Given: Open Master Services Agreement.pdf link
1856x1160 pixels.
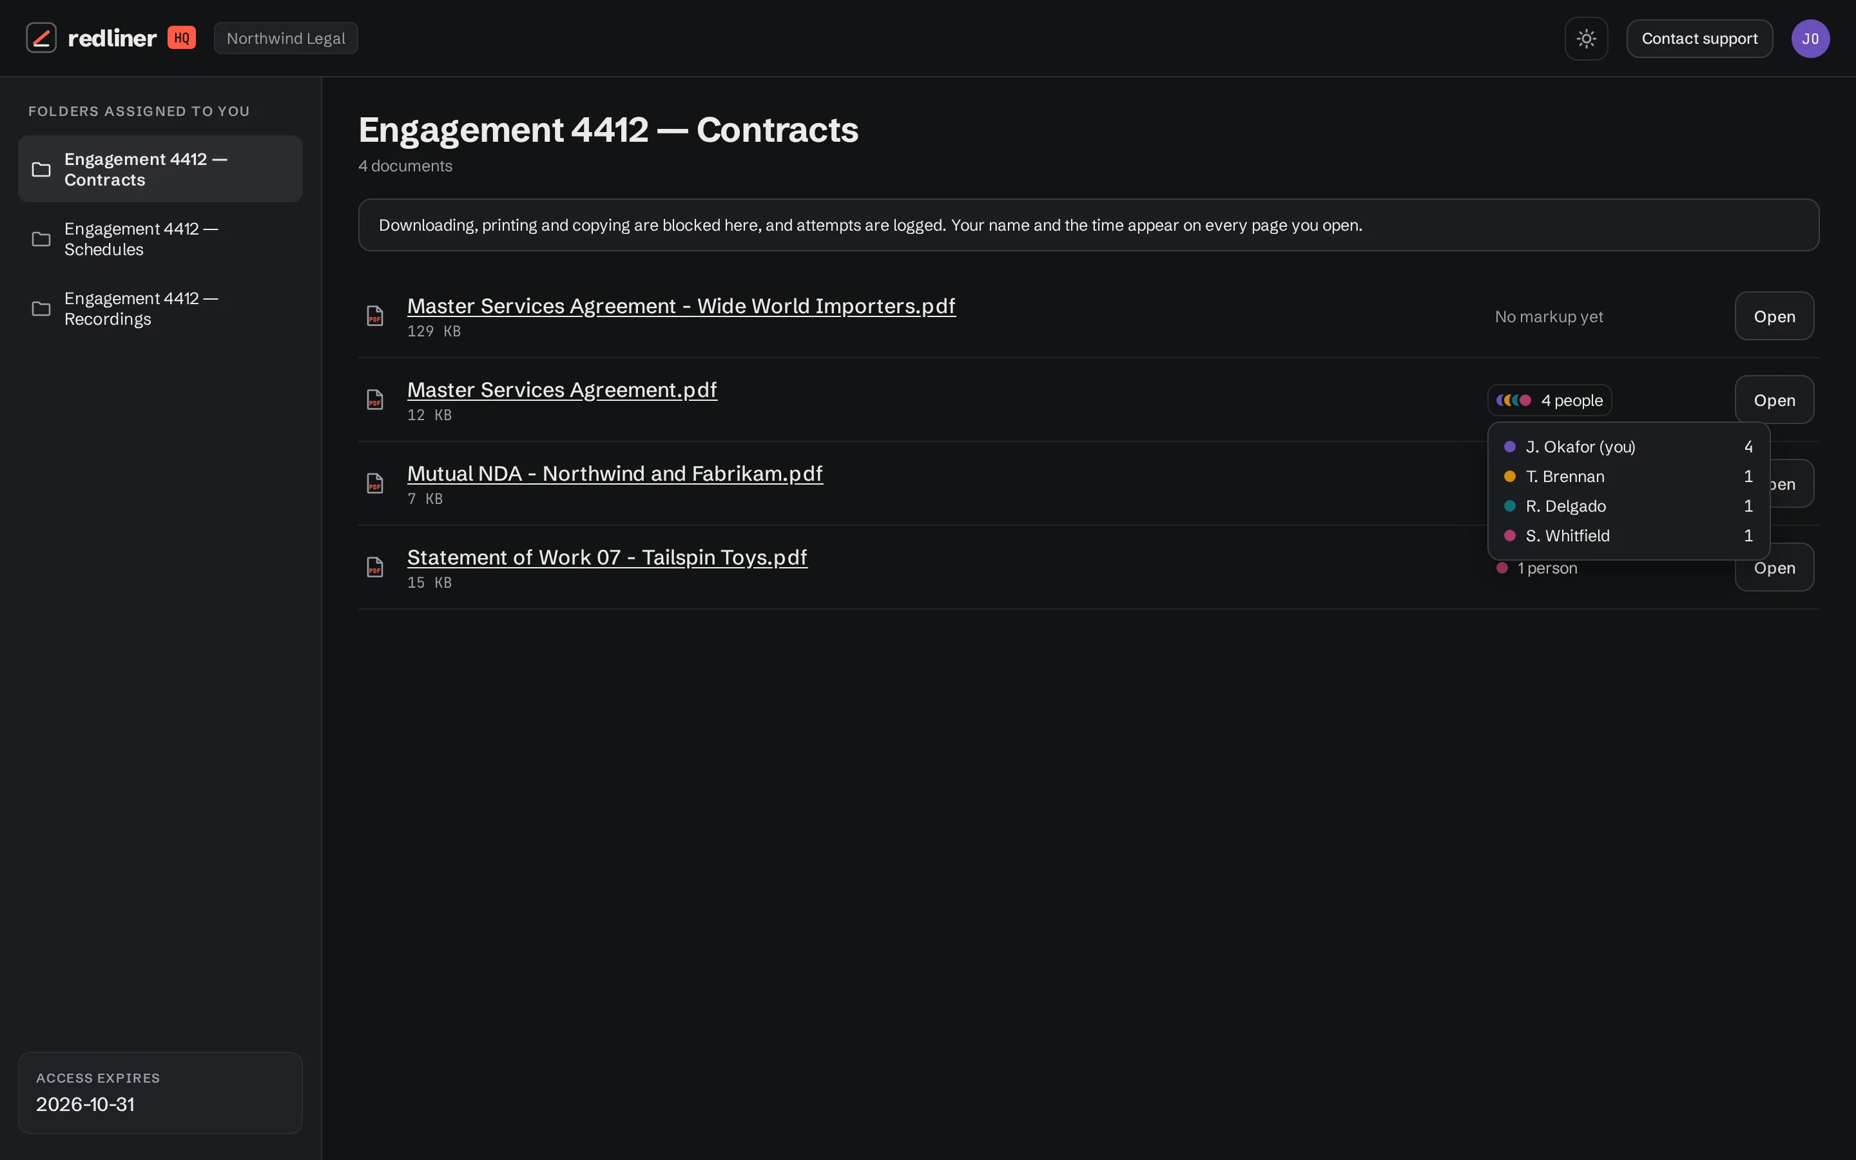Looking at the screenshot, I should click(x=562, y=390).
